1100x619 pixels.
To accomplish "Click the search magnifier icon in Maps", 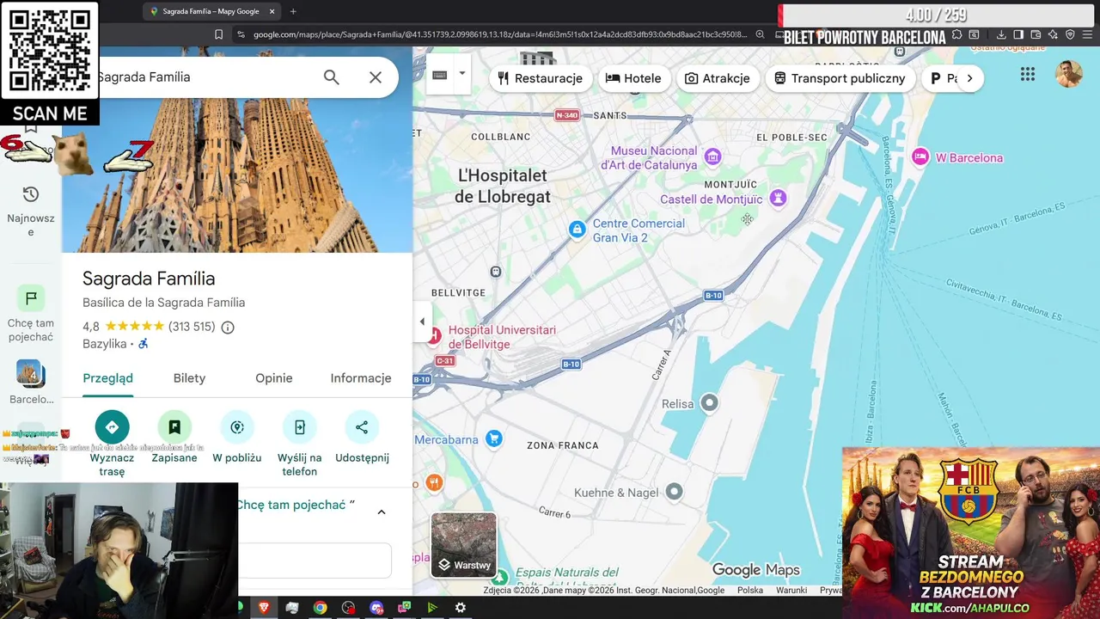I will (x=331, y=77).
